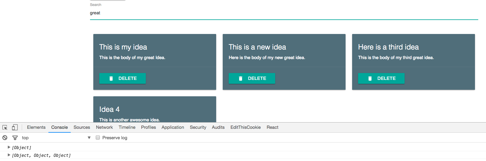486x161 pixels.
Task: Click 'This is the body of my great Idea.' text
Action: tap(132, 58)
